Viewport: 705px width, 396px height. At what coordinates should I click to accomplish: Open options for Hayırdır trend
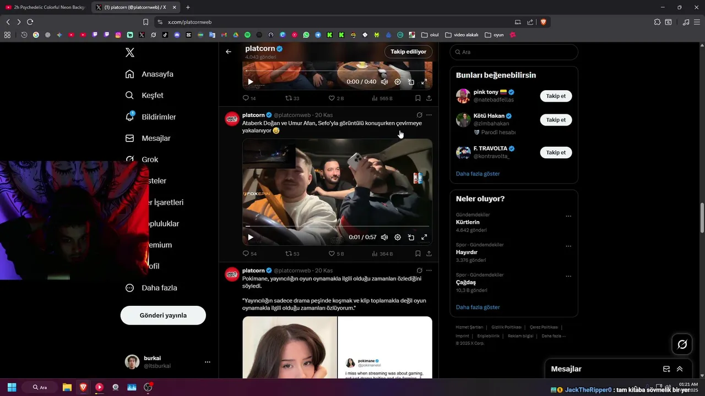coord(568,246)
